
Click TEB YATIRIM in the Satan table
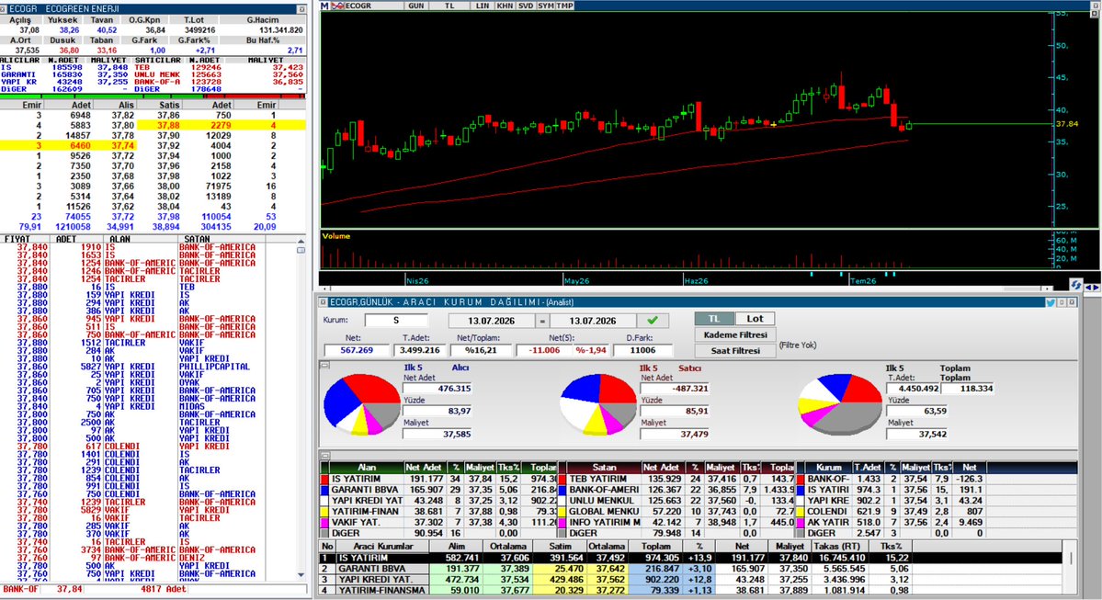tap(597, 479)
